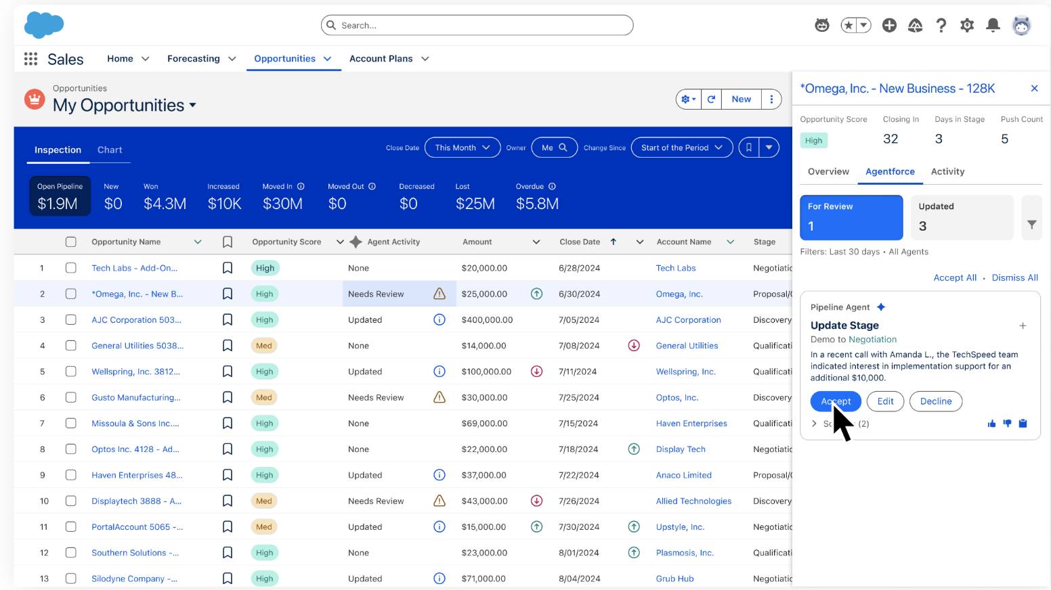Screen dimensions: 1051x590
Task: Refresh the opportunities list
Action: pos(711,99)
